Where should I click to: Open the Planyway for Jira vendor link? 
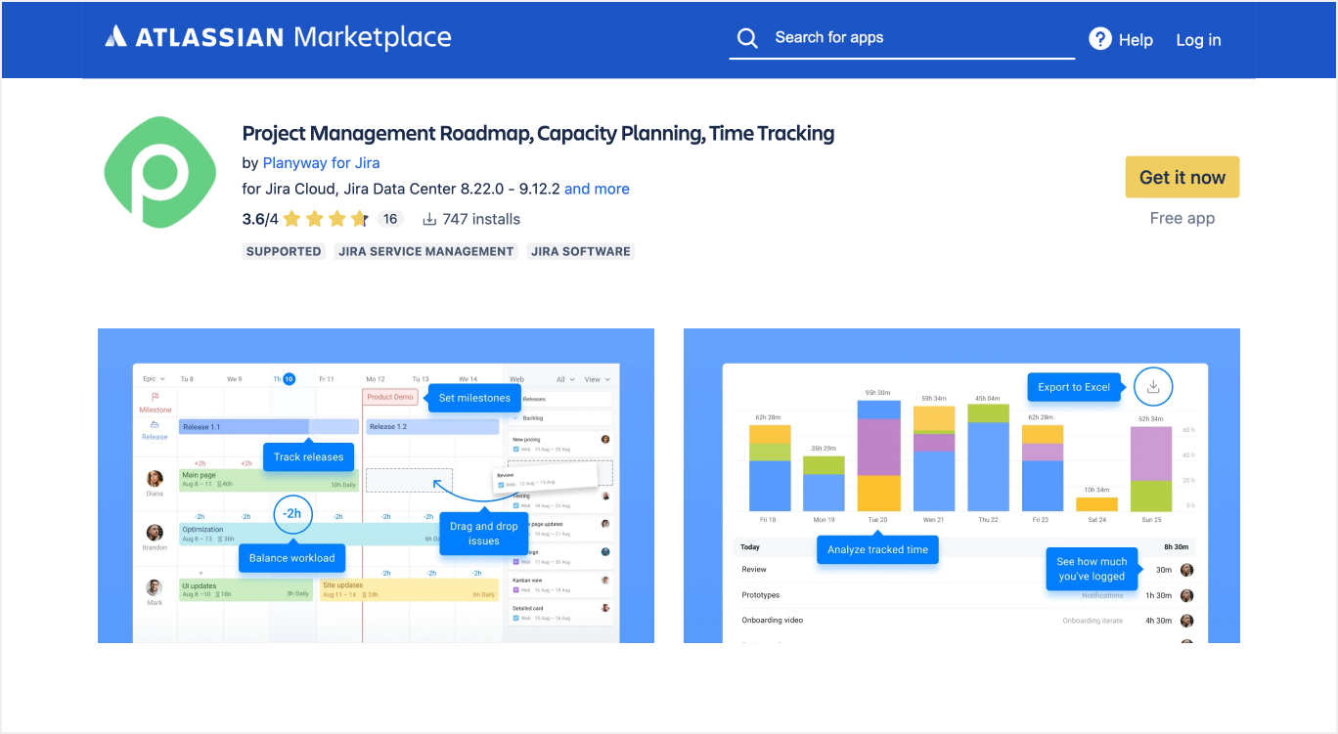[321, 163]
